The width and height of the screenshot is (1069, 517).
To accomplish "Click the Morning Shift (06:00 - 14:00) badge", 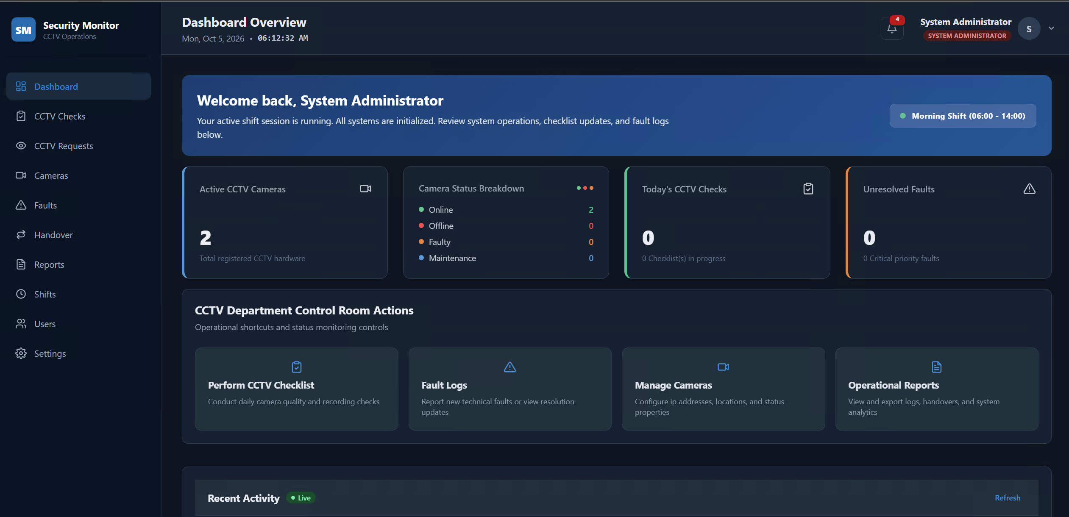I will pos(963,116).
